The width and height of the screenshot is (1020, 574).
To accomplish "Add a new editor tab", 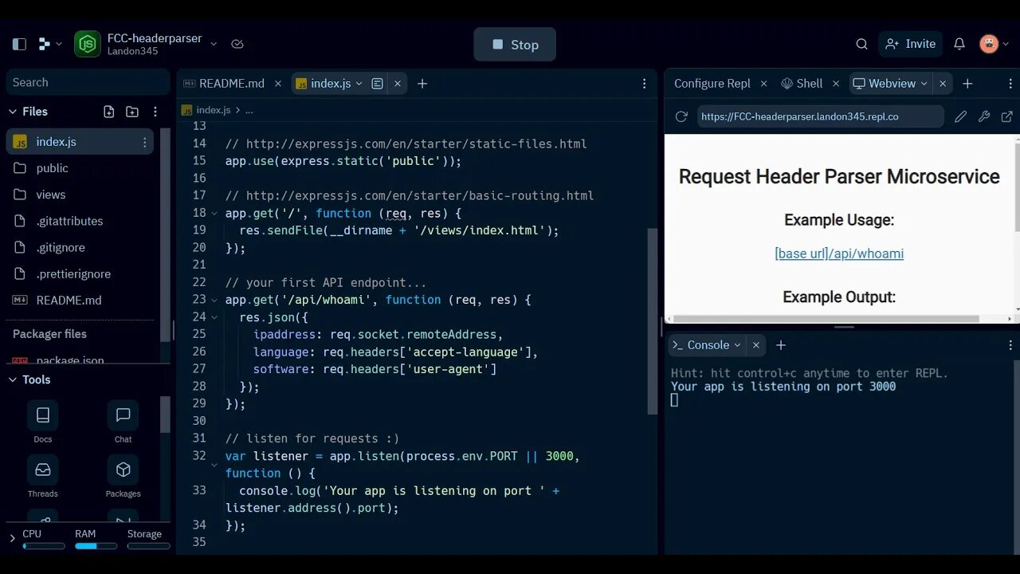I will click(x=422, y=83).
